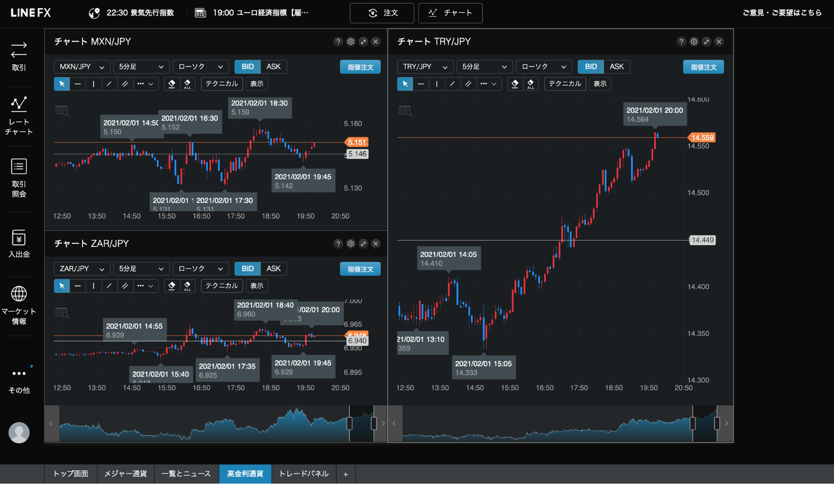Click the 22:30 景気先行指数 economic indicator

pyautogui.click(x=131, y=13)
